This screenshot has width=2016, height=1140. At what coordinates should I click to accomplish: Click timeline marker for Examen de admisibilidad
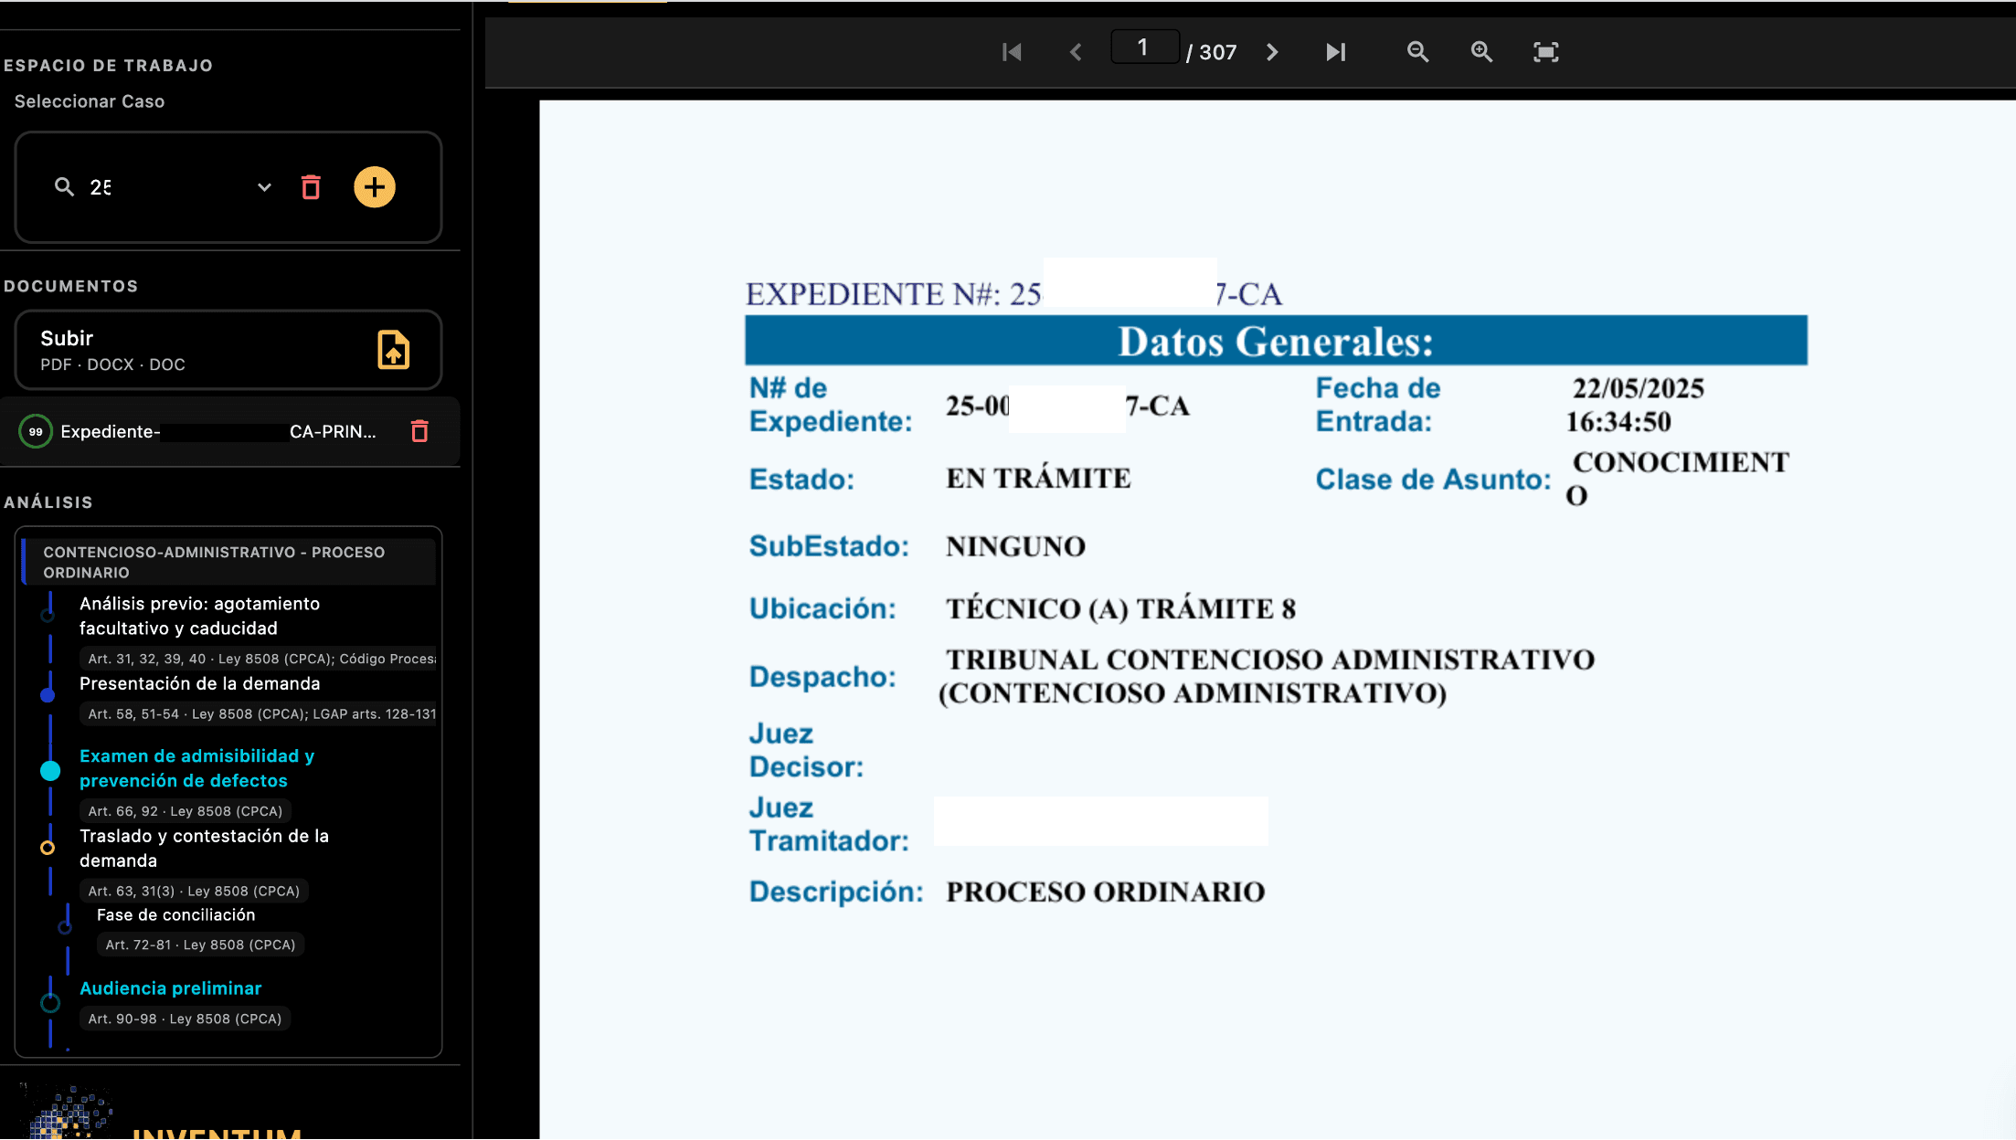(50, 771)
